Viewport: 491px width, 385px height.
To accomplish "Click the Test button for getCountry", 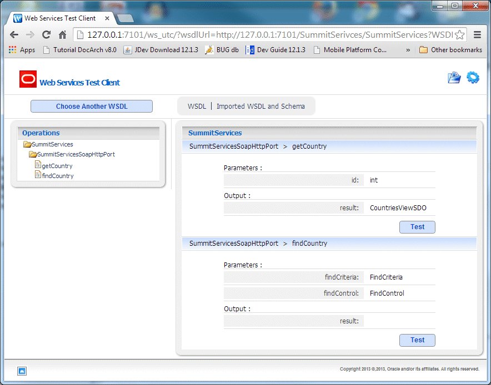I will (x=417, y=227).
